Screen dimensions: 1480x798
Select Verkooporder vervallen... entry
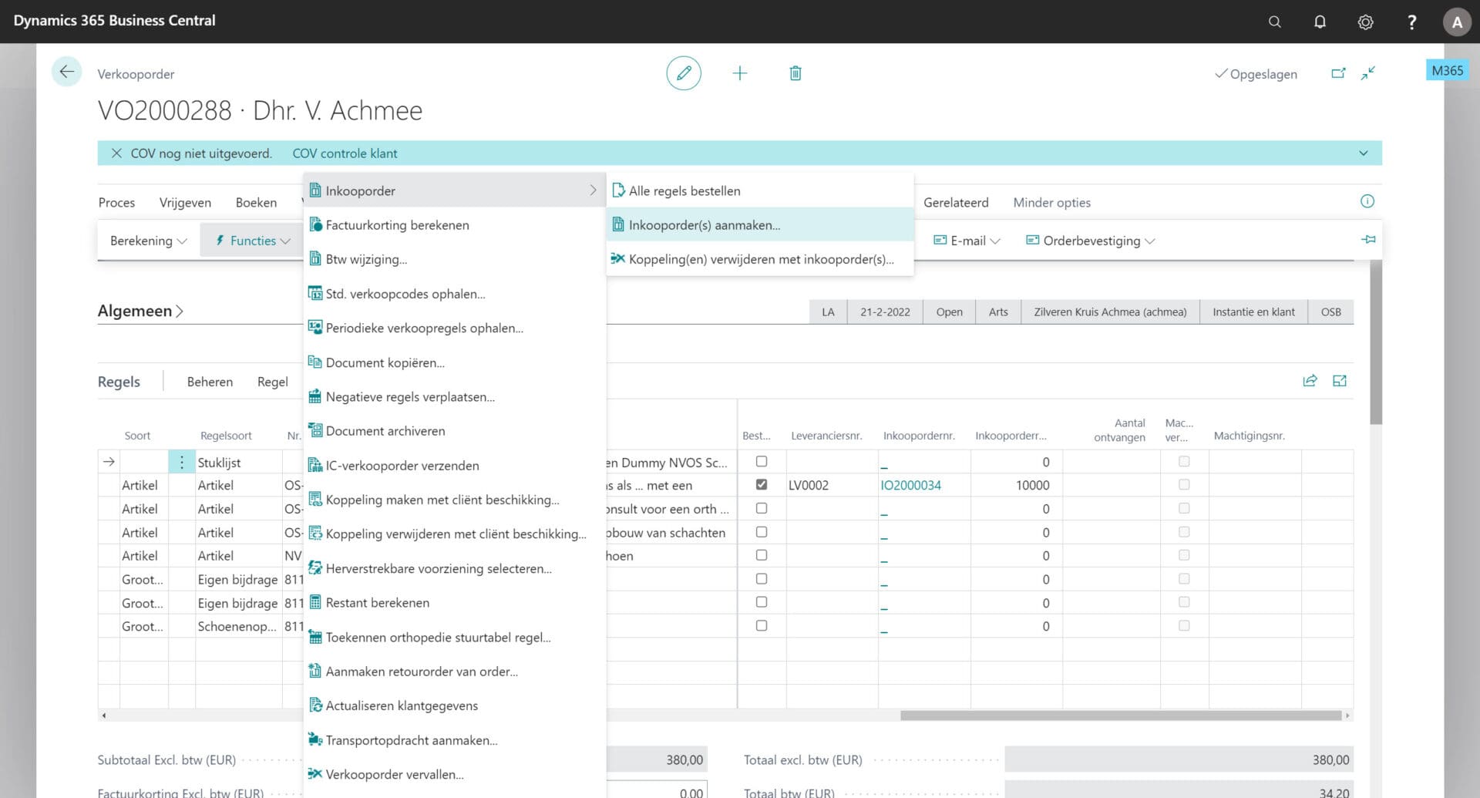(x=455, y=774)
